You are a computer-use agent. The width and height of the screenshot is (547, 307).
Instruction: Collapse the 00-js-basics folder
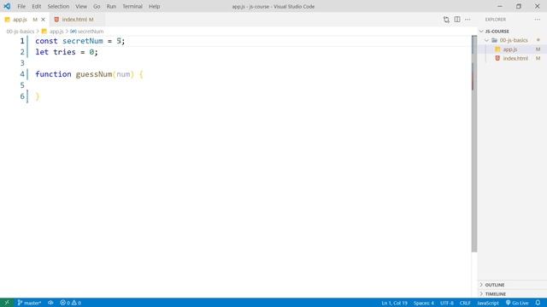click(486, 40)
